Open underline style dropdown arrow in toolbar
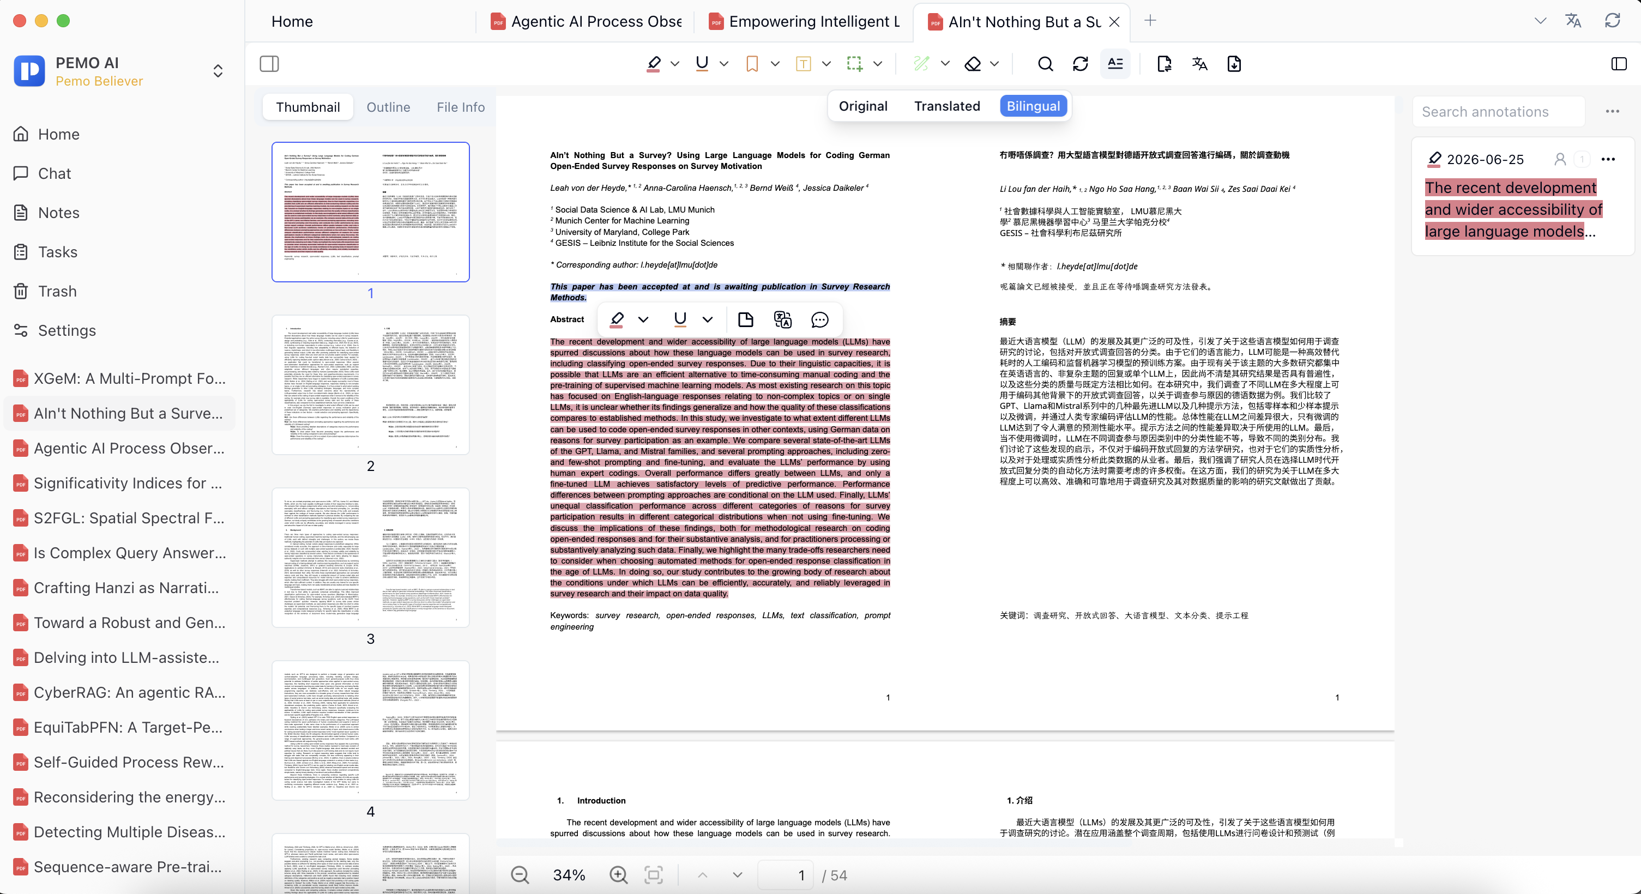This screenshot has height=894, width=1641. (723, 64)
